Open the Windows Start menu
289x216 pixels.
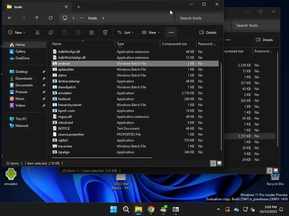click(x=113, y=209)
